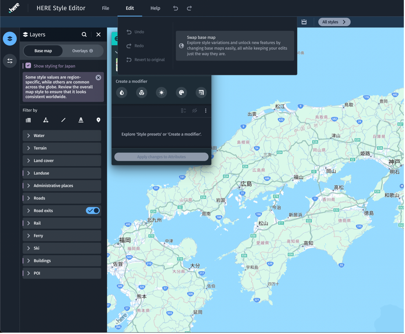
Task: Toggle Show styling for Japan checkbox
Action: (28, 66)
